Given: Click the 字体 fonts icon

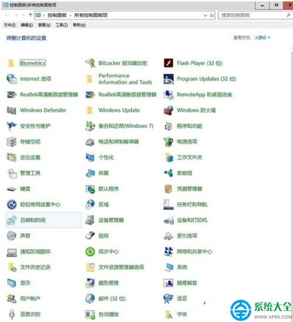Looking at the screenshot, I should pyautogui.click(x=168, y=314).
